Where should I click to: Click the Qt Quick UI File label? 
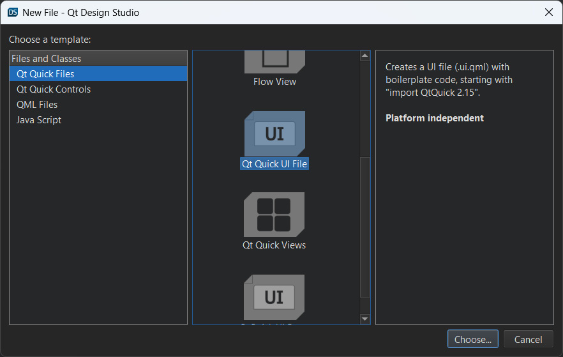(274, 163)
